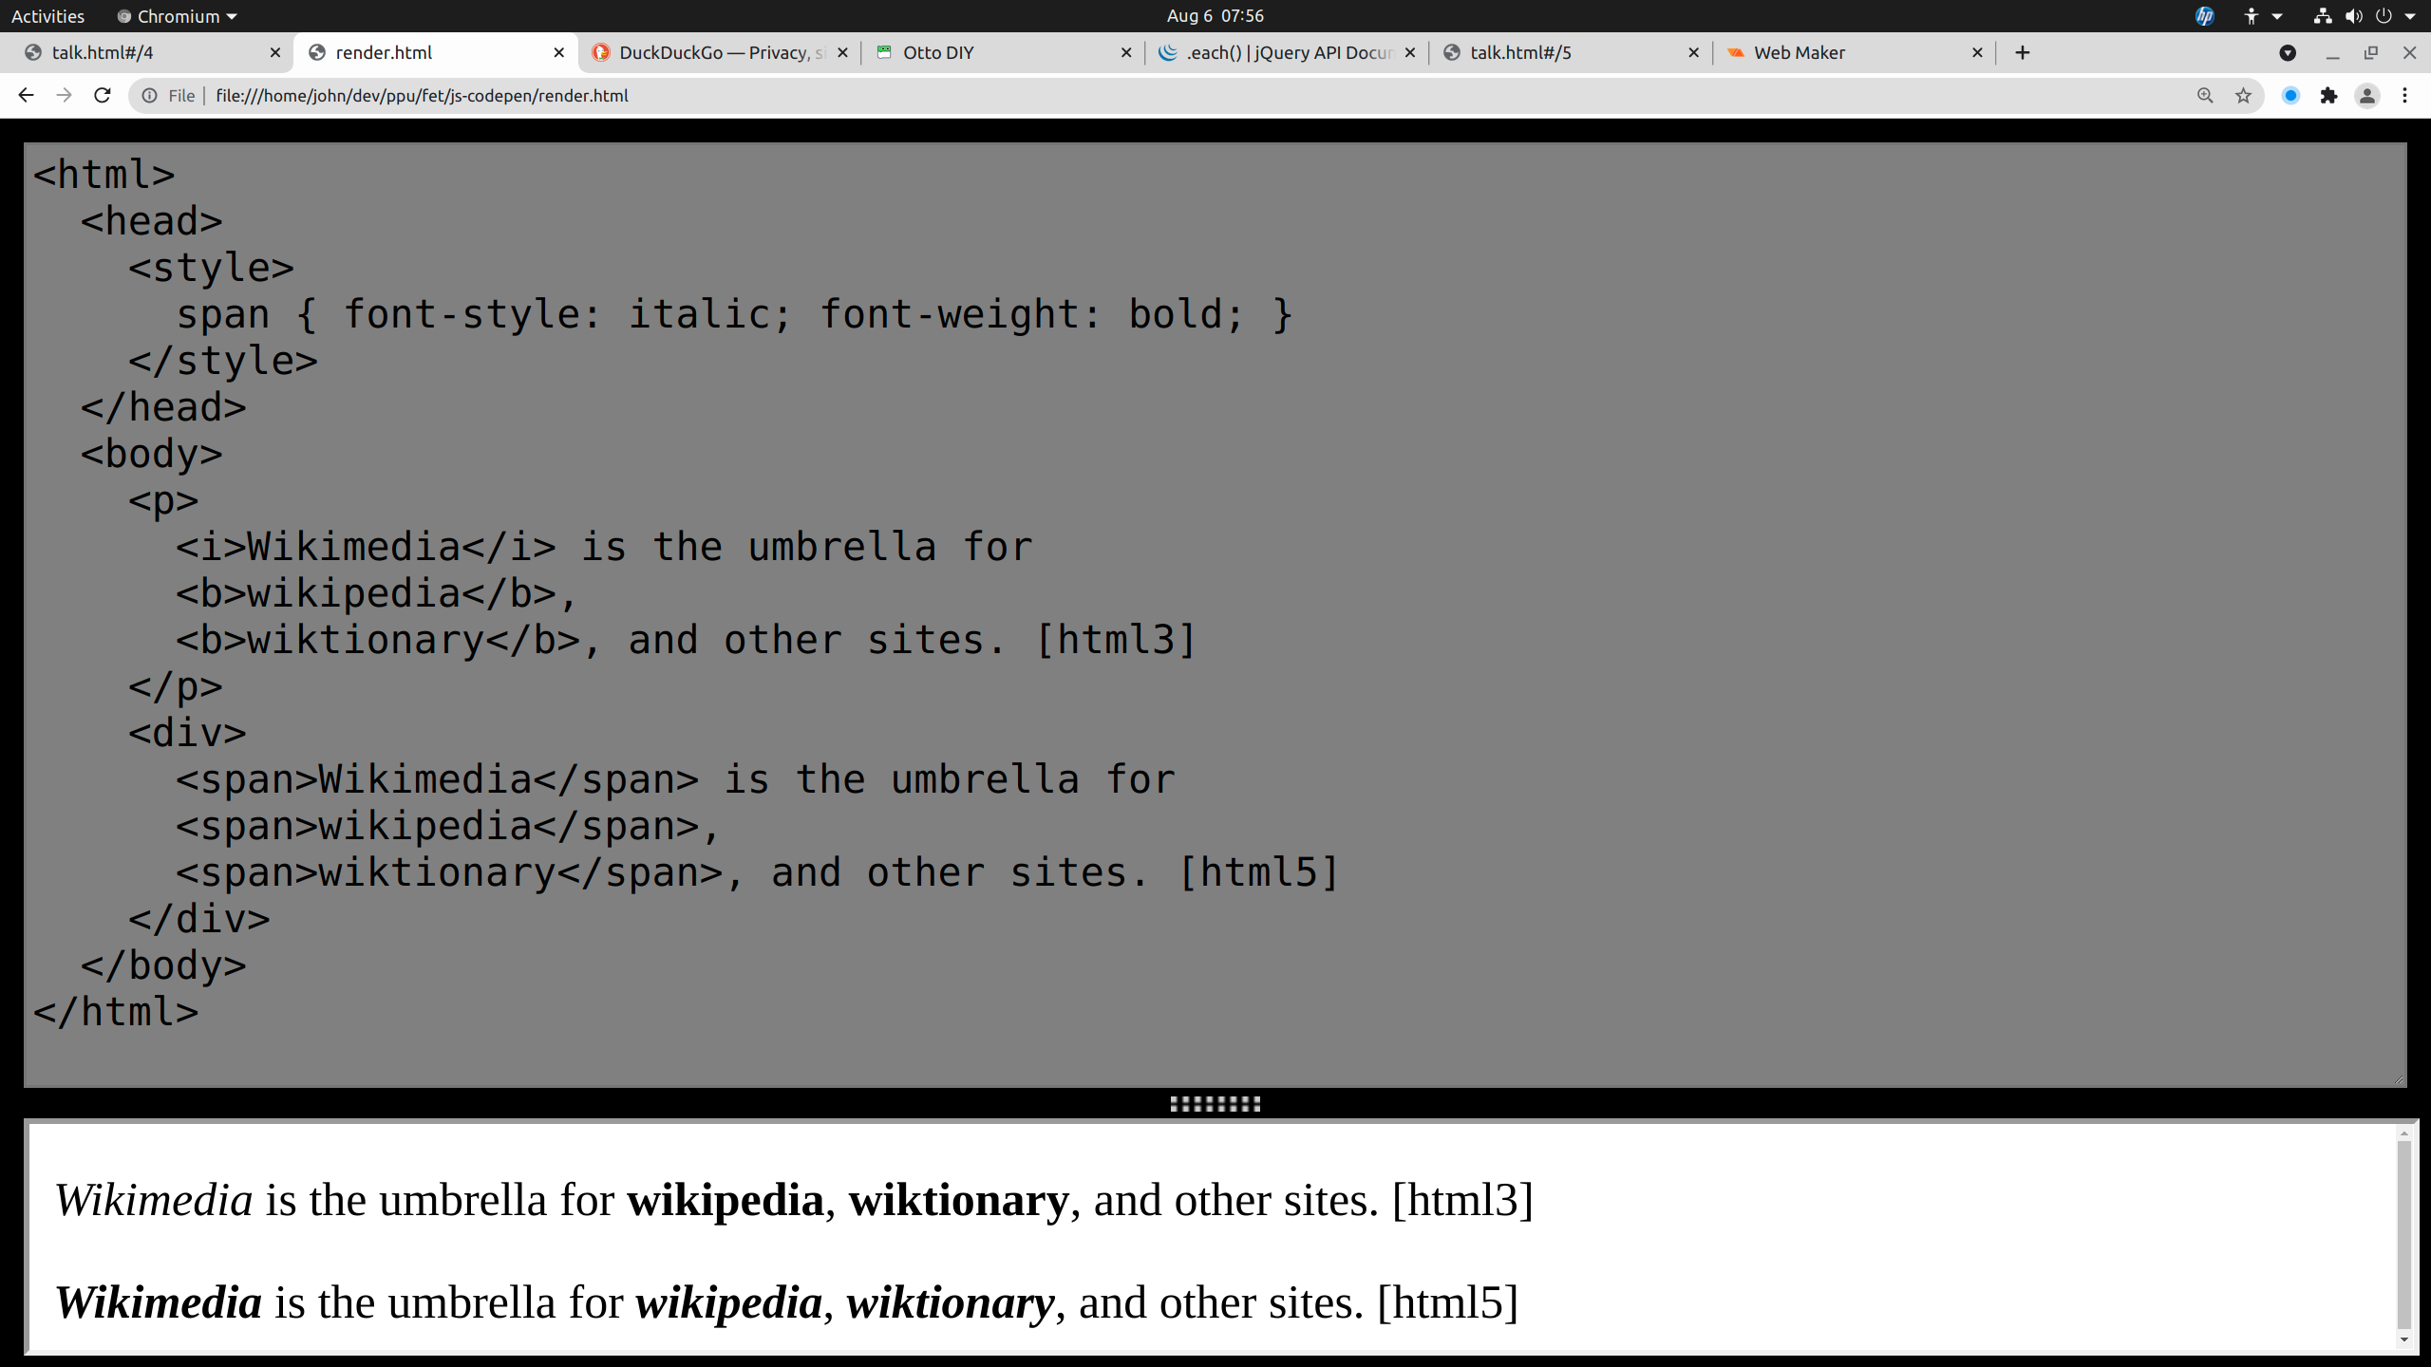The image size is (2431, 1367).
Task: Open the zoom magnifier icon in address bar
Action: tap(2205, 95)
